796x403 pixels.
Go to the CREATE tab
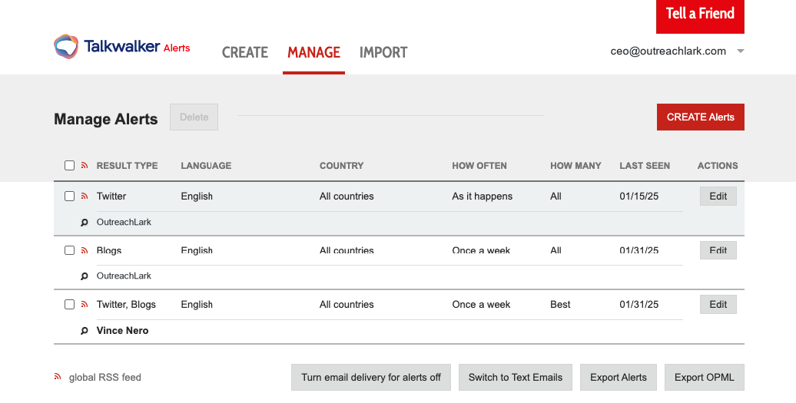[244, 52]
